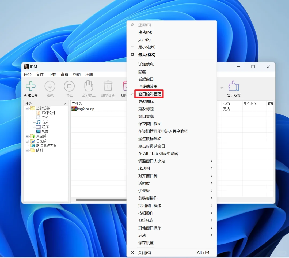The width and height of the screenshot is (289, 258).
Task: Open the 查看 menu
Action: 64,74
